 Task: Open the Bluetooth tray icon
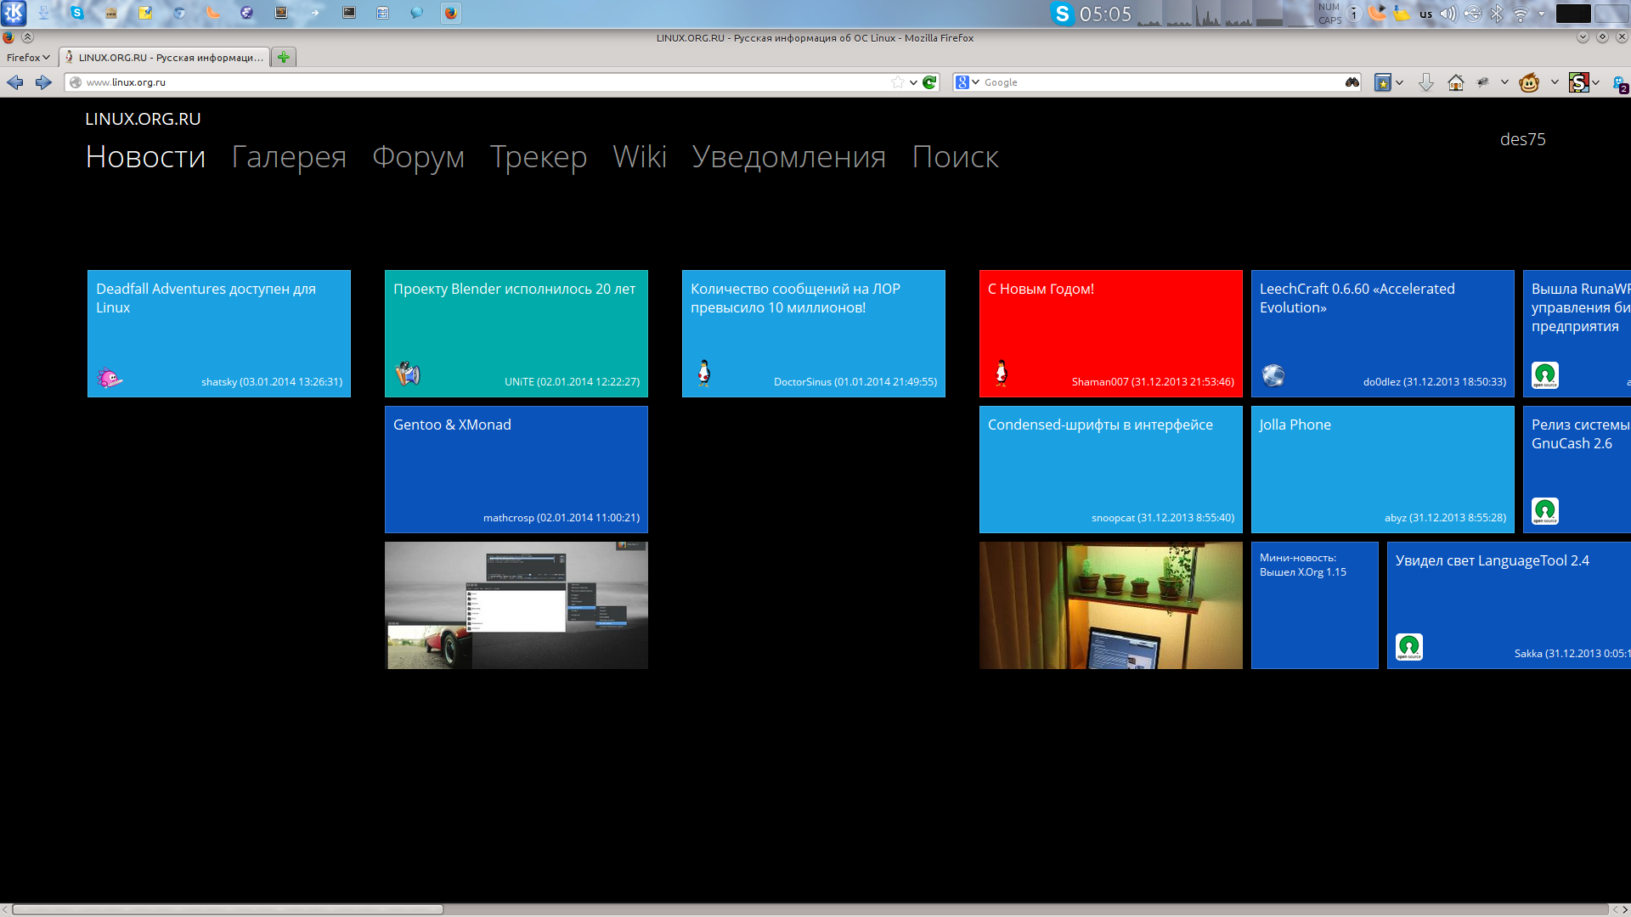click(1497, 14)
